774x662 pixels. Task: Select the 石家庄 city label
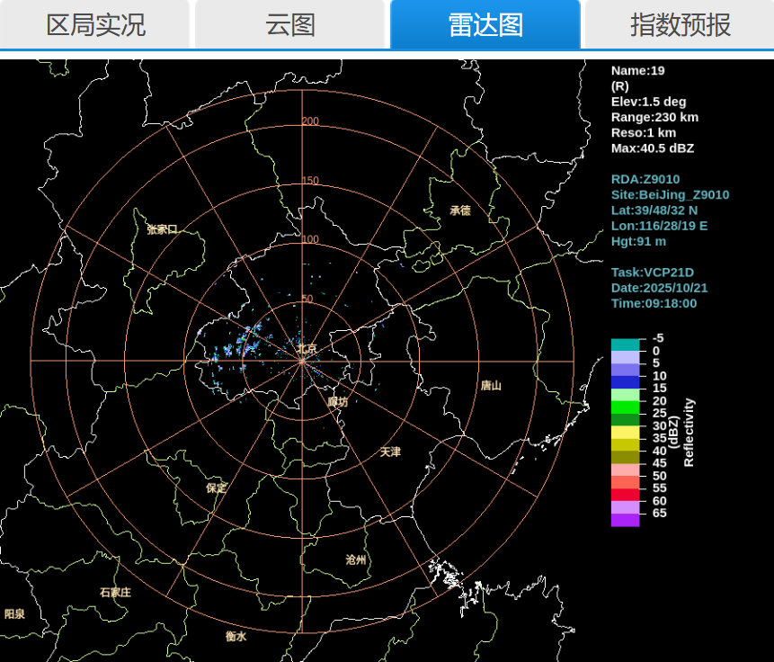[x=115, y=592]
